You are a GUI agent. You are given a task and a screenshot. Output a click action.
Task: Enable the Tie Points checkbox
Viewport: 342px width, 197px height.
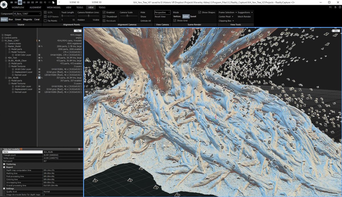(x=45, y=21)
